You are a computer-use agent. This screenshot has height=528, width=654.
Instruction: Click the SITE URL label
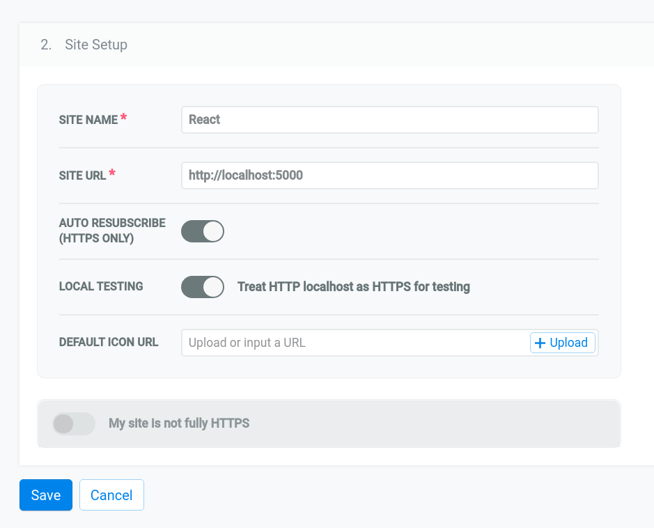click(83, 176)
